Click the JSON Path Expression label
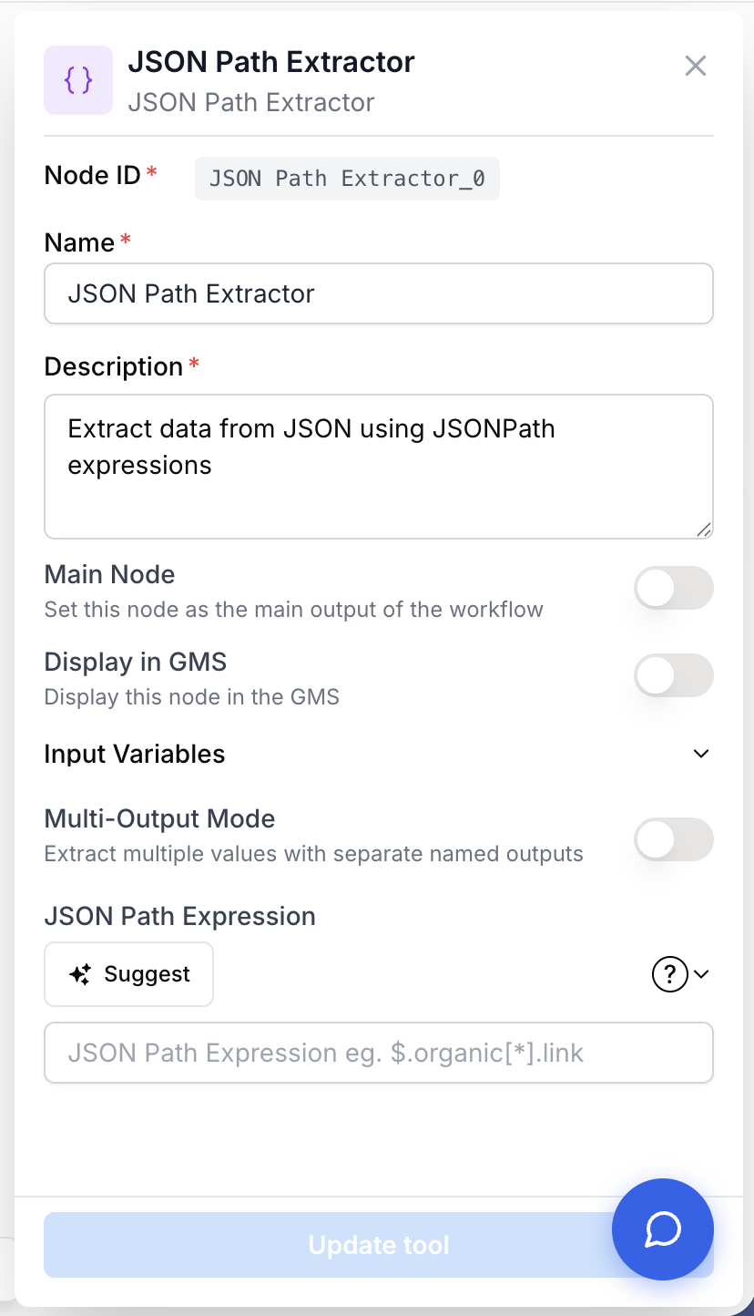Image resolution: width=754 pixels, height=1316 pixels. tap(179, 916)
